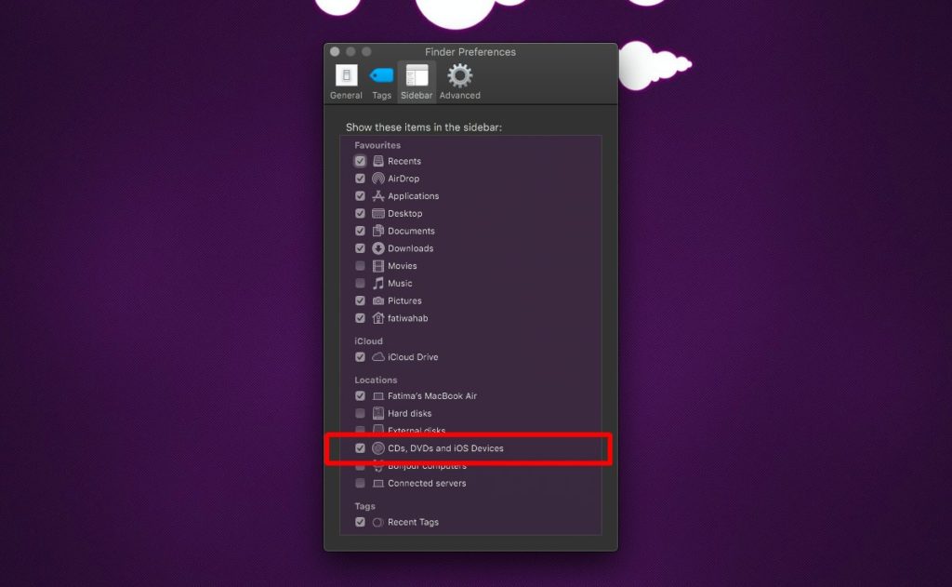Click the Fatima's MacBook Air laptop icon

[378, 395]
